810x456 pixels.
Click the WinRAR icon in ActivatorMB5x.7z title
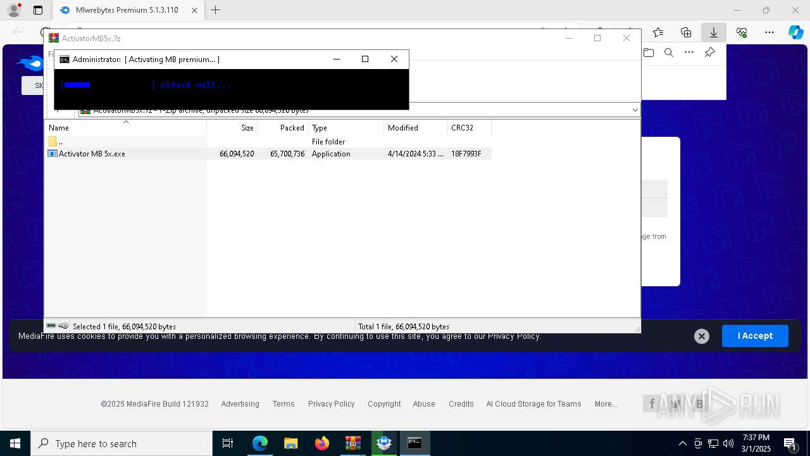point(54,38)
